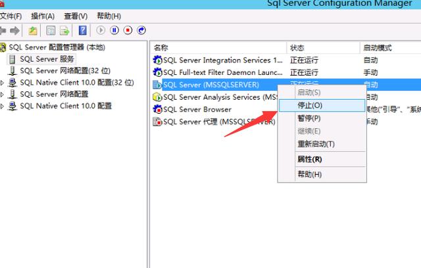Image resolution: width=421 pixels, height=268 pixels.
Task: Sort by the 状态 column header
Action: click(x=323, y=48)
